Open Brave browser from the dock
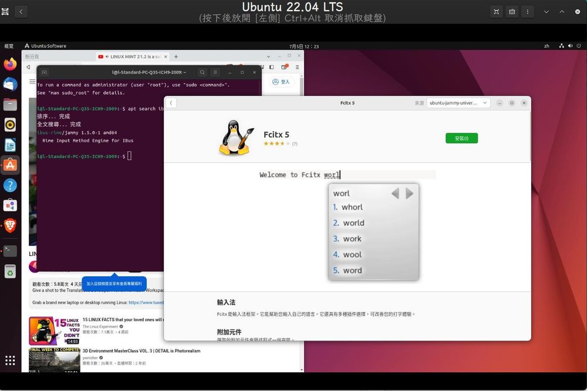Screen dimensions: 587x391 tap(9, 225)
